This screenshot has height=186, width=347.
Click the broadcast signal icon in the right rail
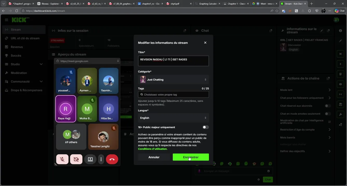coord(341,94)
